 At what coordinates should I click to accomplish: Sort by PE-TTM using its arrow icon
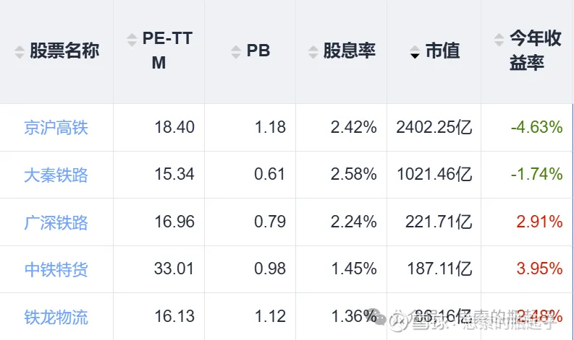point(131,39)
